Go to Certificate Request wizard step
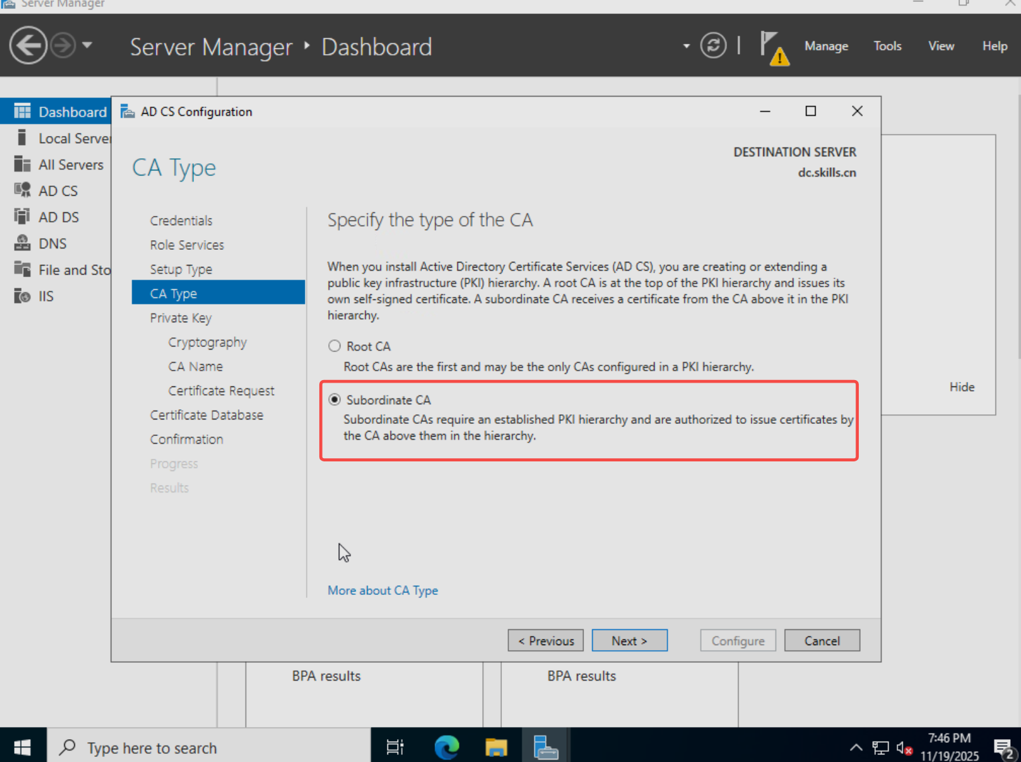The image size is (1021, 762). [x=221, y=390]
